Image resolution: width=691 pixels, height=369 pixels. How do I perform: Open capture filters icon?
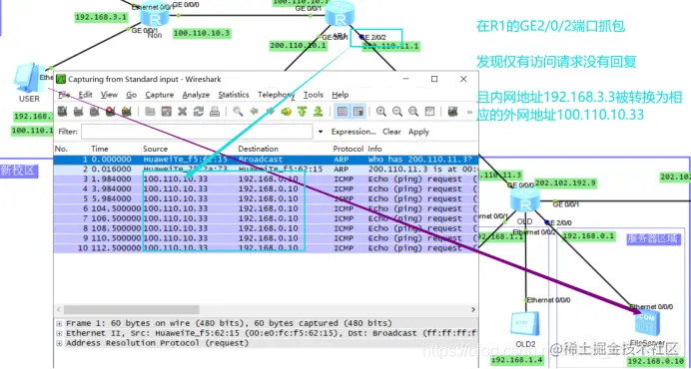pos(452,112)
